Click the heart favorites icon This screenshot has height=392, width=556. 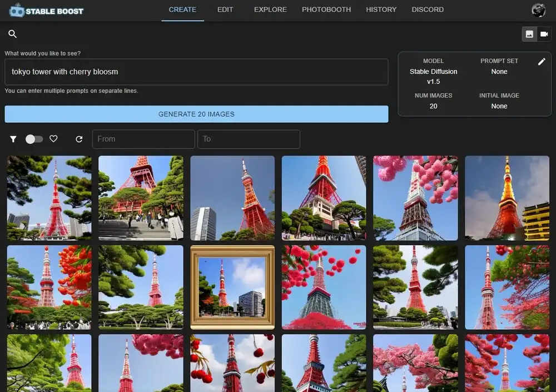53,139
